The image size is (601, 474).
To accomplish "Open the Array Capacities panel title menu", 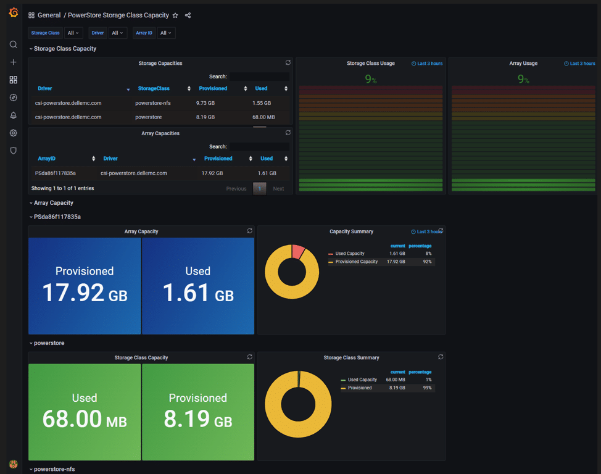I will (x=160, y=133).
